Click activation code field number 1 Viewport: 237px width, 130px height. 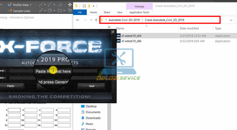point(14,110)
